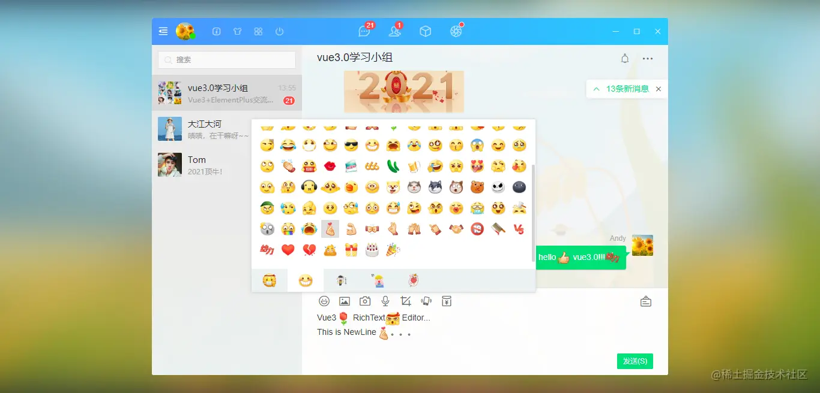Collapse the sidebar with the menu toggle icon
This screenshot has height=393, width=820.
click(163, 31)
